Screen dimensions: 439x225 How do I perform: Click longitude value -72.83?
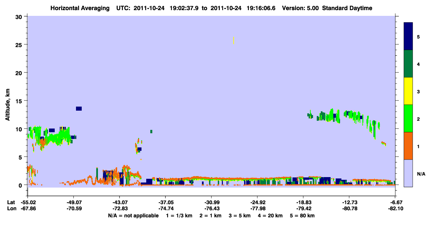pyautogui.click(x=120, y=208)
